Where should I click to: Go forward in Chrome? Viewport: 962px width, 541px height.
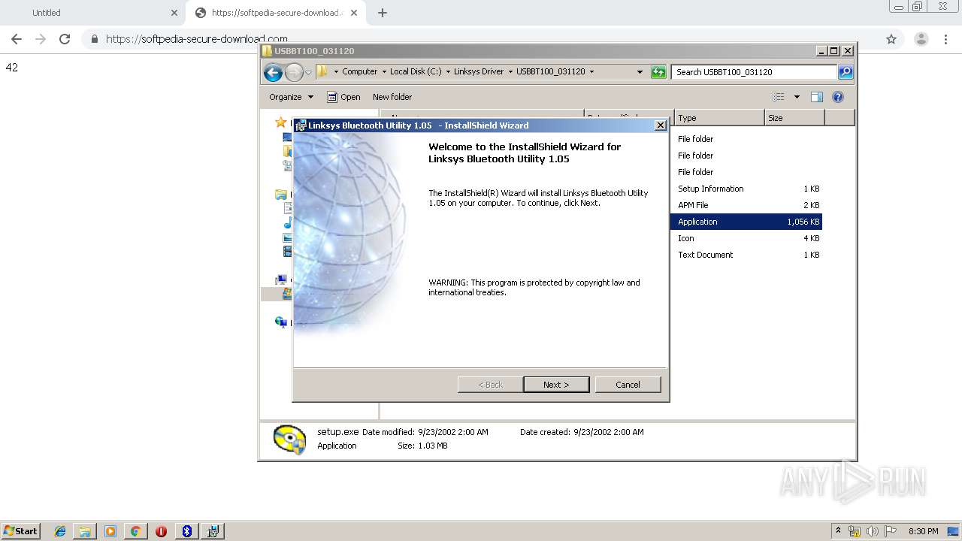[41, 39]
